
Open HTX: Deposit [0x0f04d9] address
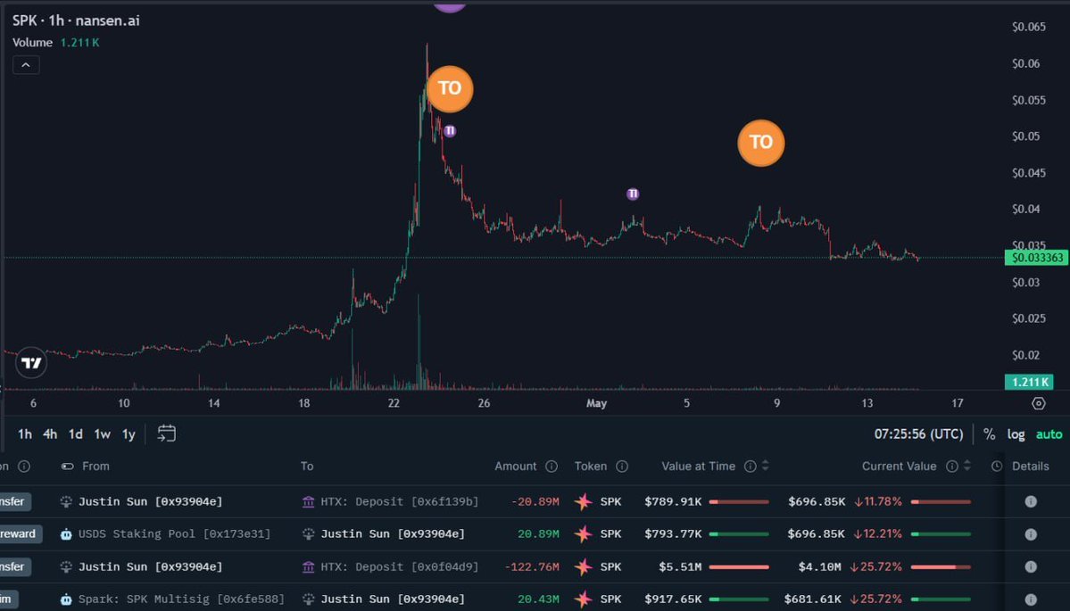tap(400, 566)
